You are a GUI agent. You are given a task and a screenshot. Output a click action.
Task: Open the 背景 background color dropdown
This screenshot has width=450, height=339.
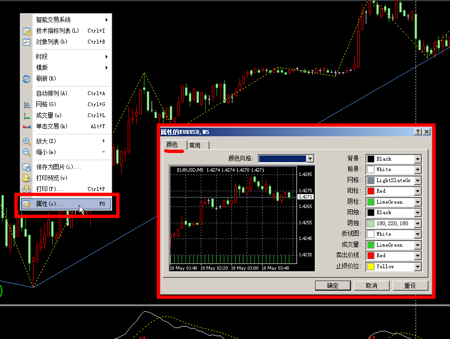tap(417, 159)
